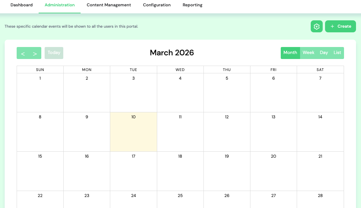Switch to the Month view

coord(290,53)
